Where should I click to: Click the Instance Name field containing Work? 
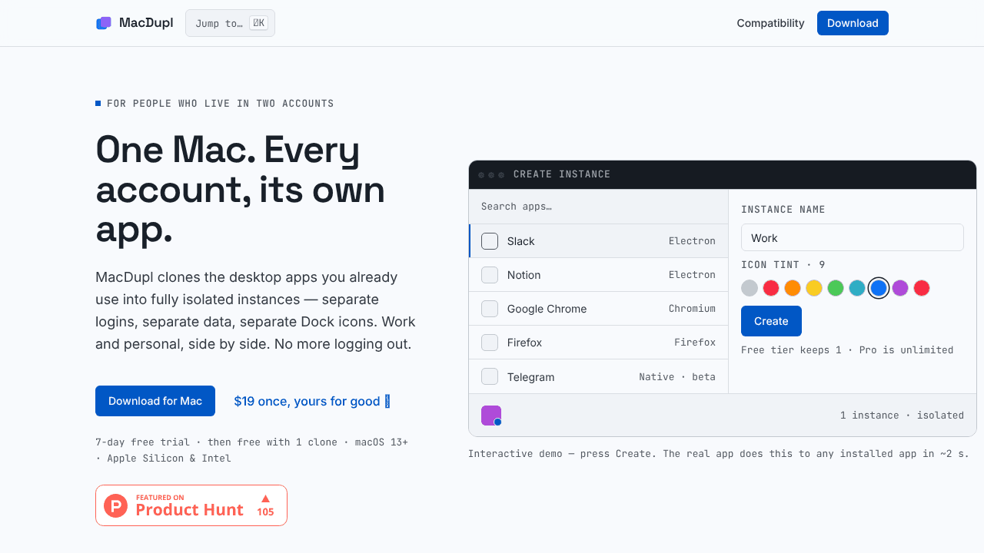pos(853,237)
